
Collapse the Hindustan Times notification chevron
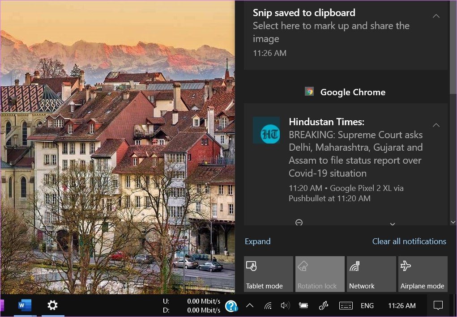(x=436, y=125)
